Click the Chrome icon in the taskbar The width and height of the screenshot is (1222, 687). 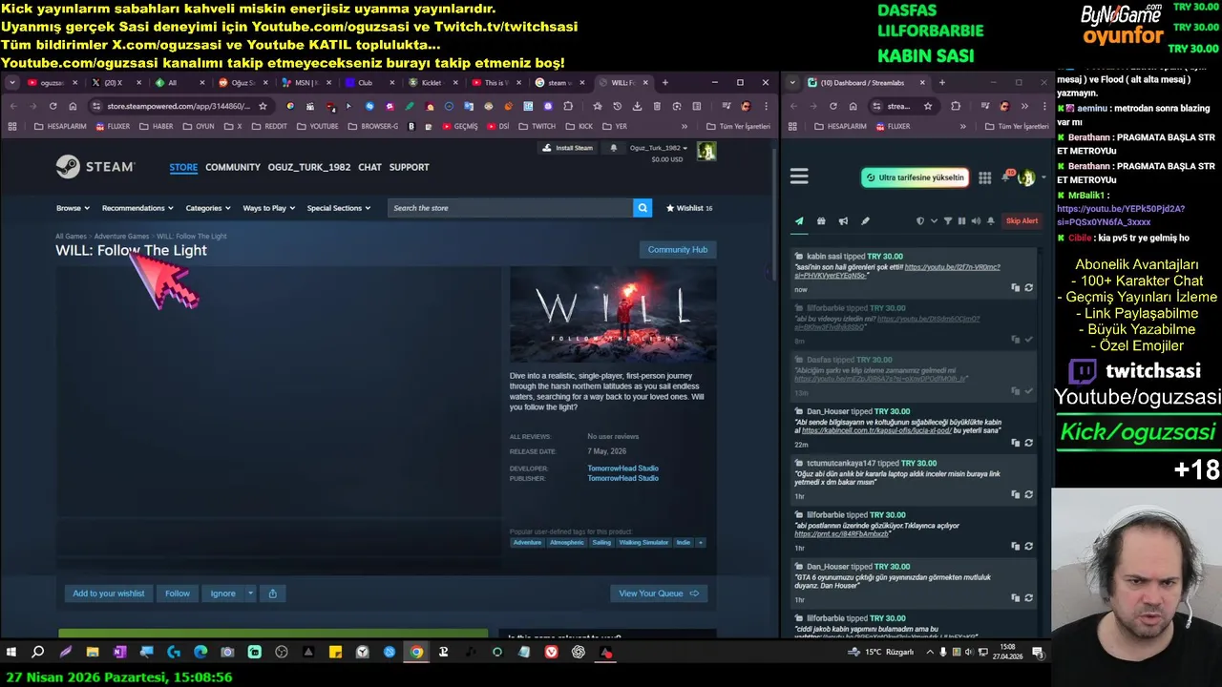pos(416,653)
